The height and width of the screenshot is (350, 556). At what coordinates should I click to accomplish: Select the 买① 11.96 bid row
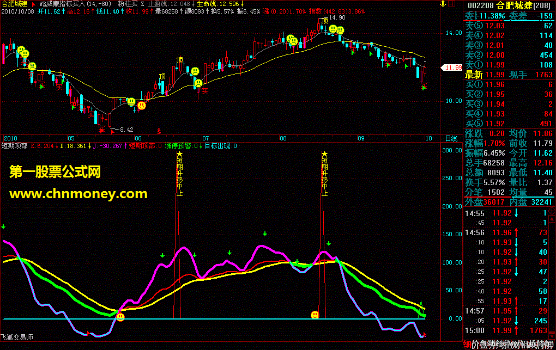coord(509,85)
